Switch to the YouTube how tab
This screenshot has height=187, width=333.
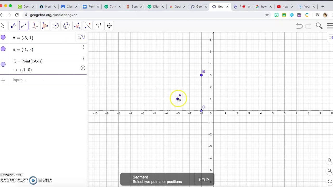[285, 6]
